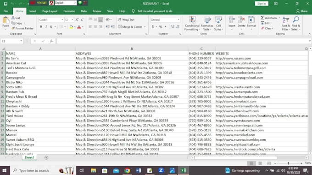Click the Cut scissors button
Screen dimensions: 312x175
(x=16, y=18)
